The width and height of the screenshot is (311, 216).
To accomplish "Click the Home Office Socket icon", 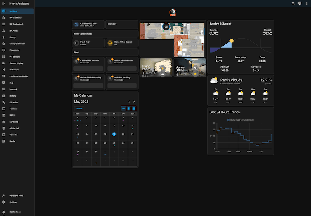I will (x=110, y=43).
